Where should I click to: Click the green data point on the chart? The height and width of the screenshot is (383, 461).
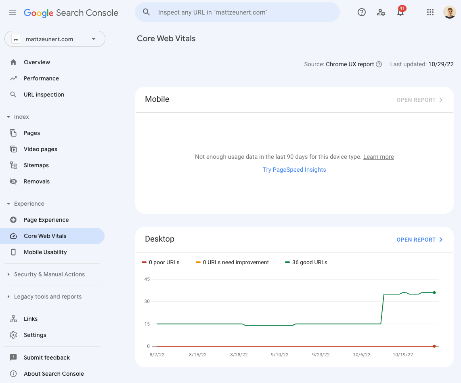(434, 292)
